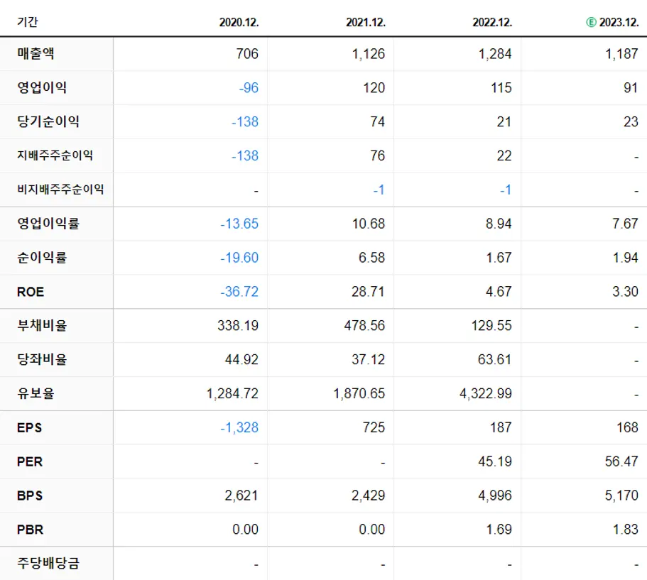The image size is (647, 580).
Task: Select the 당기순이익 row label
Action: [48, 121]
